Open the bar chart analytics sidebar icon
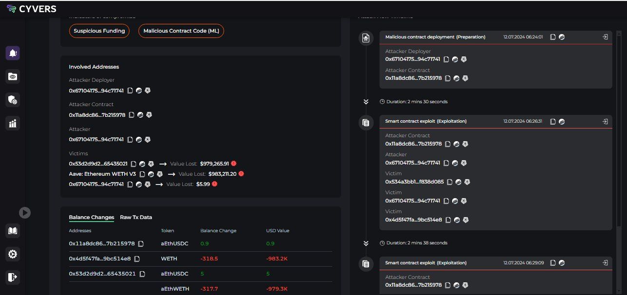 13,123
